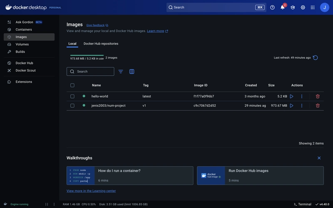Click the global Search bar
The image size is (333, 208).
tap(216, 7)
